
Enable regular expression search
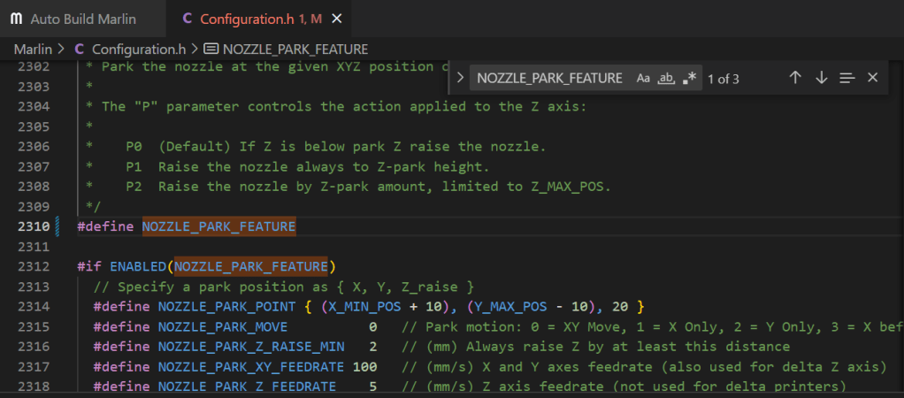coord(690,78)
